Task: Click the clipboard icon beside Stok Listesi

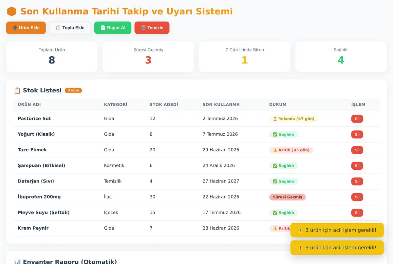Action: coord(17,90)
